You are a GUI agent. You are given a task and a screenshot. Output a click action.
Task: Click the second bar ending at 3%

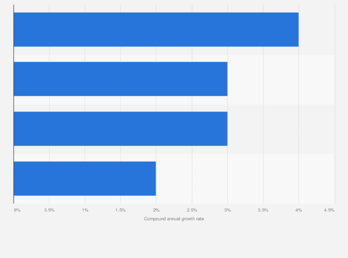(120, 79)
